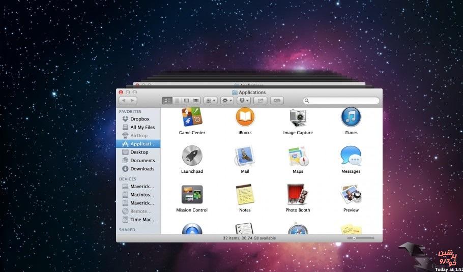This screenshot has height=272, width=463.
Task: Click the Photo Booth icon
Action: 298,195
